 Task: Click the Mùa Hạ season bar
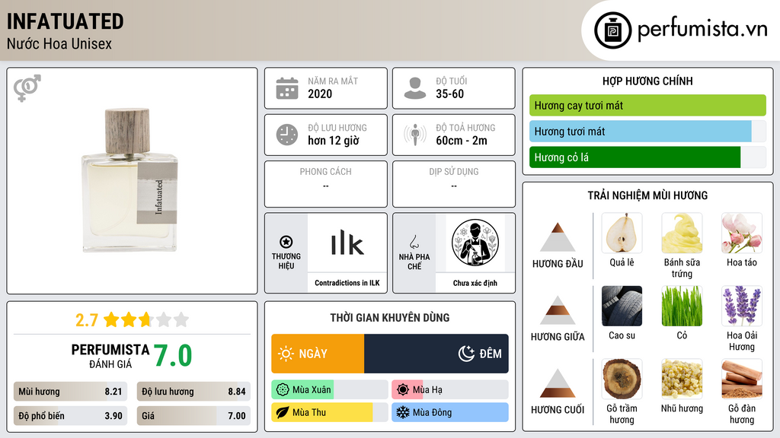(450, 390)
